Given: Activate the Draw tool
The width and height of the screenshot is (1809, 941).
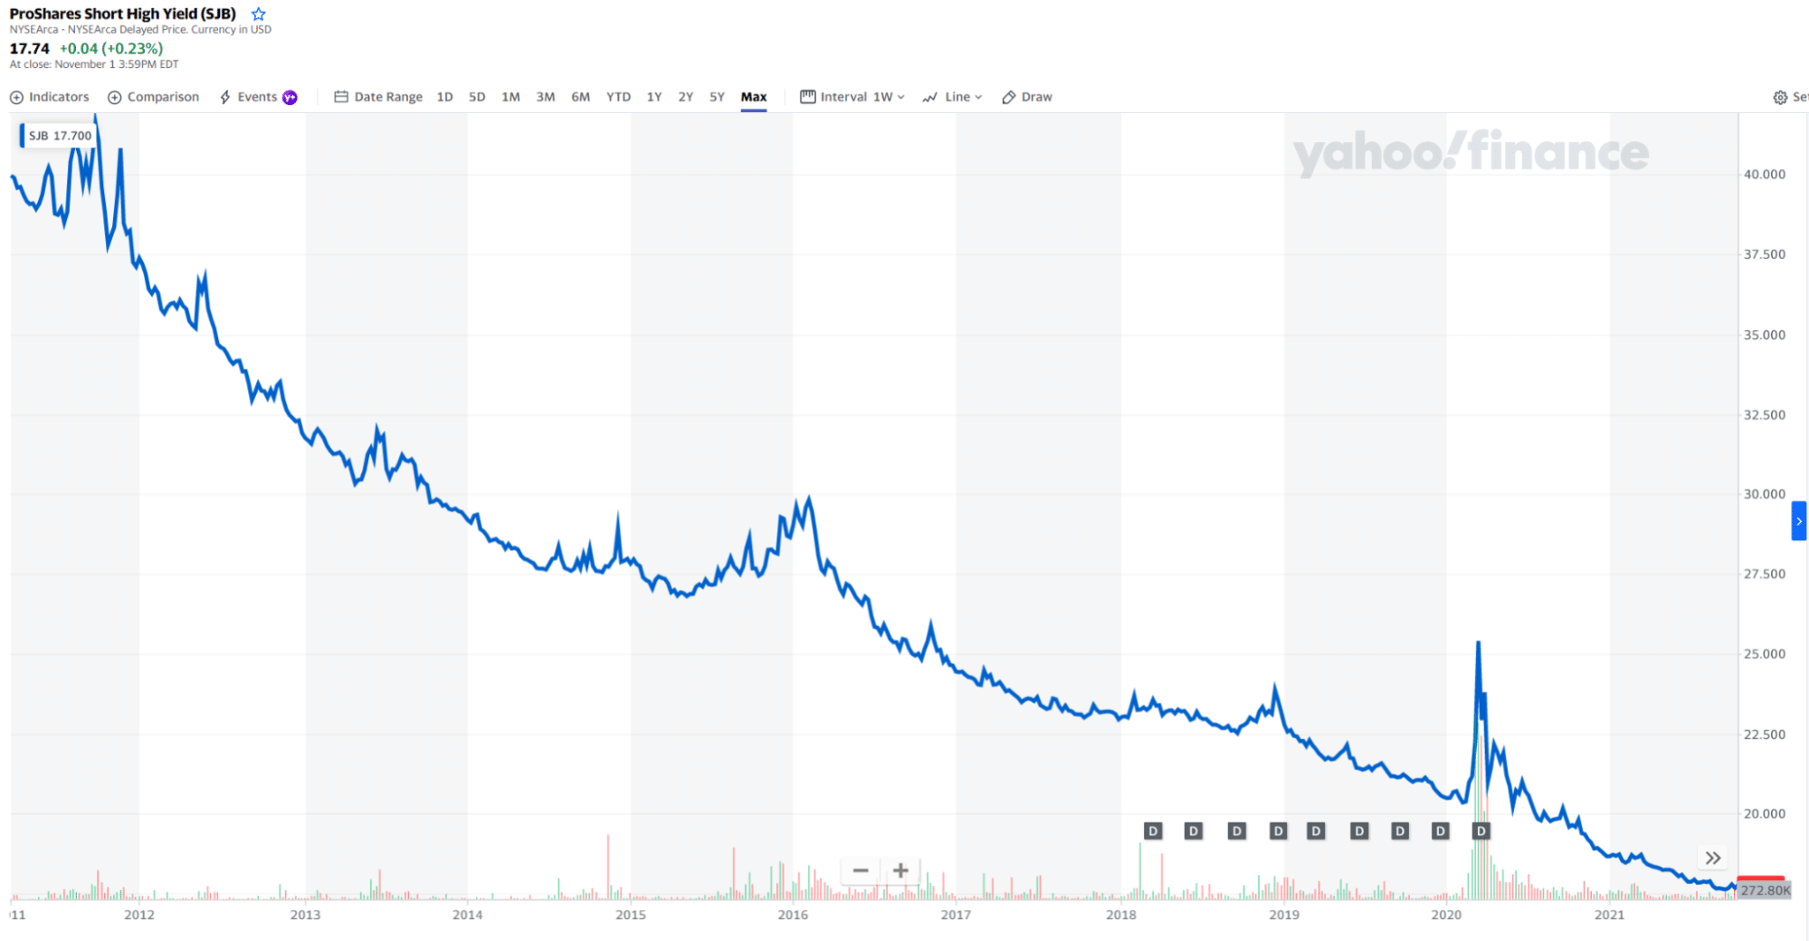Looking at the screenshot, I should click(1027, 97).
